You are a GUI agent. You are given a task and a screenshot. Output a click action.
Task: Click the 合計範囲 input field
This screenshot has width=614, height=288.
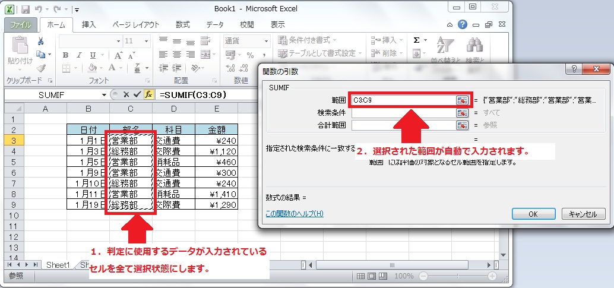[404, 125]
